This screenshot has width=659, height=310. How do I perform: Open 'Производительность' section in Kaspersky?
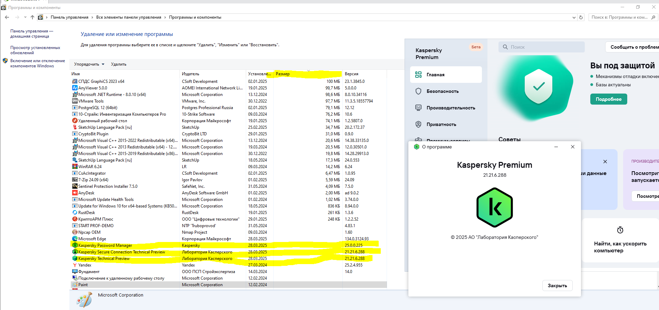coord(446,108)
